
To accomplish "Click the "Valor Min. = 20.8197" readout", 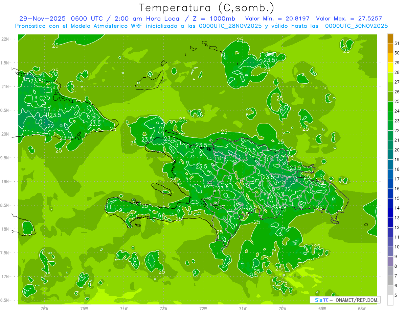I will pos(277,19).
